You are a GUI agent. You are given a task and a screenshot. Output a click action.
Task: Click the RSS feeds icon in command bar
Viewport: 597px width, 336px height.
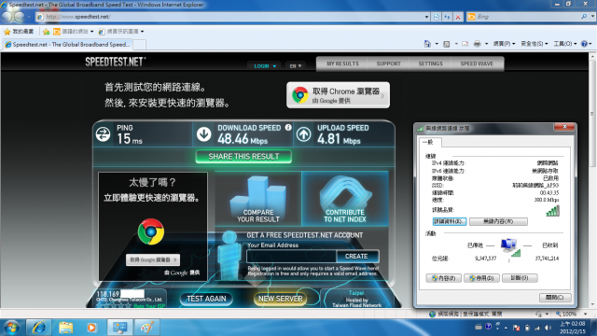447,44
